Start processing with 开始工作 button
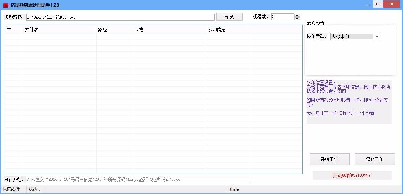 [x=329, y=159]
